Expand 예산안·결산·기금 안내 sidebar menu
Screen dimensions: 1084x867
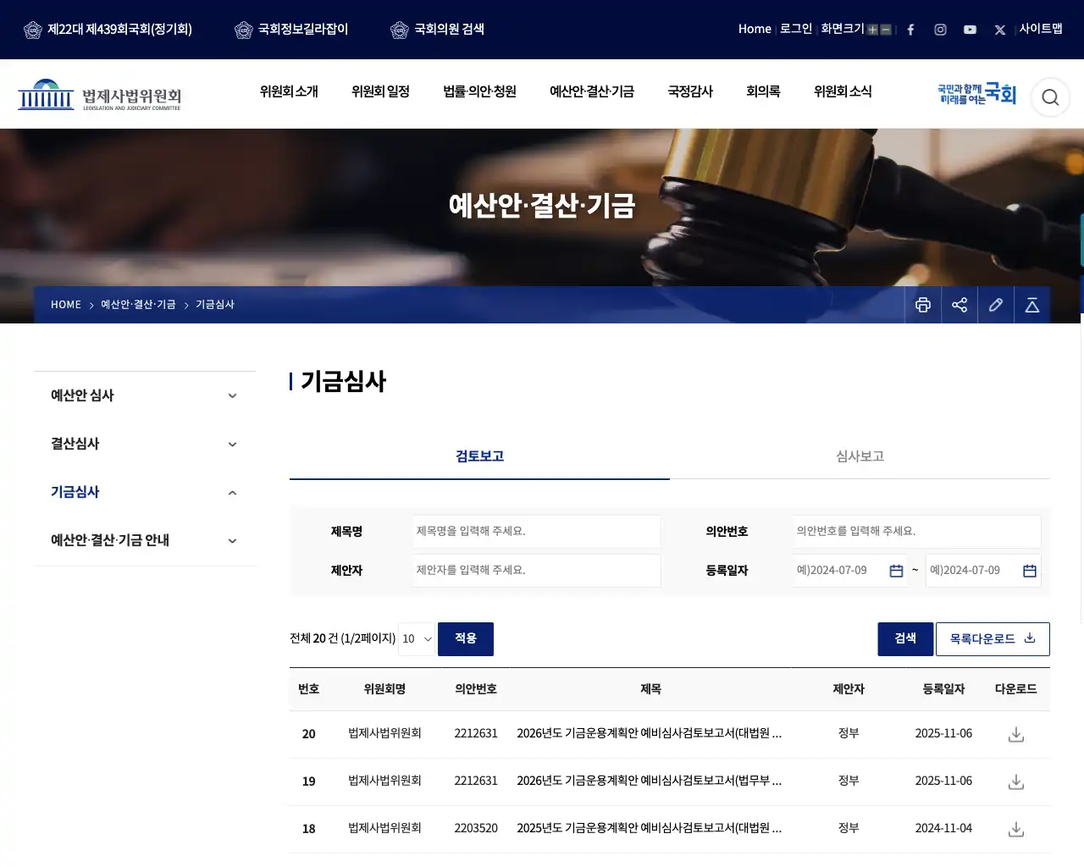pos(232,540)
